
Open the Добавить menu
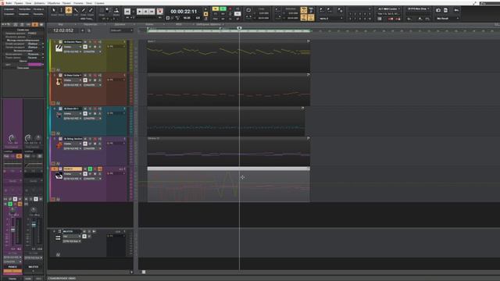tap(40, 3)
